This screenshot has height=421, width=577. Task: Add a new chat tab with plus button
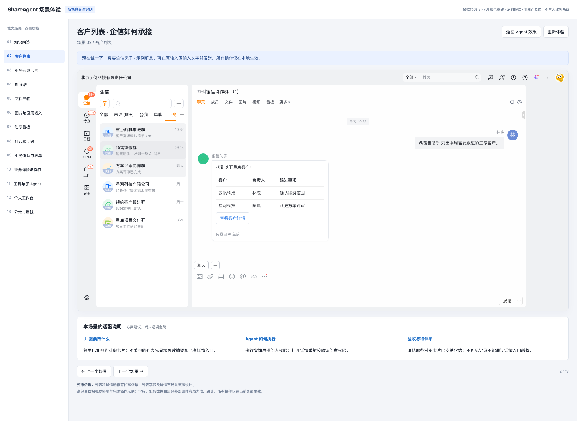coord(215,265)
